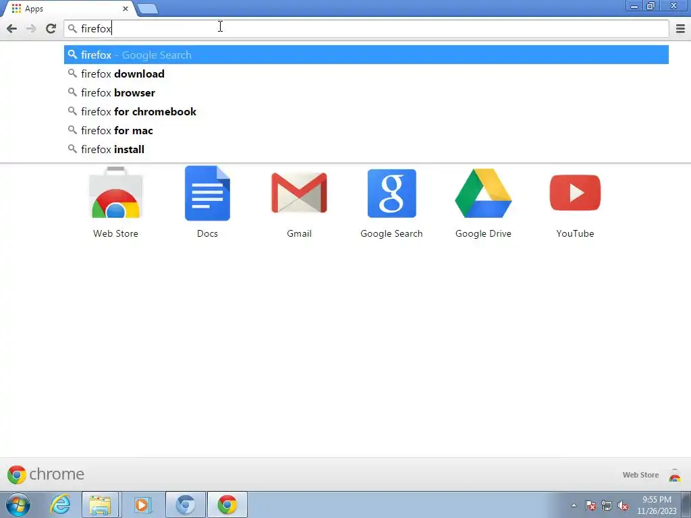Open the Chrome hamburger menu
Image resolution: width=691 pixels, height=518 pixels.
pyautogui.click(x=680, y=28)
